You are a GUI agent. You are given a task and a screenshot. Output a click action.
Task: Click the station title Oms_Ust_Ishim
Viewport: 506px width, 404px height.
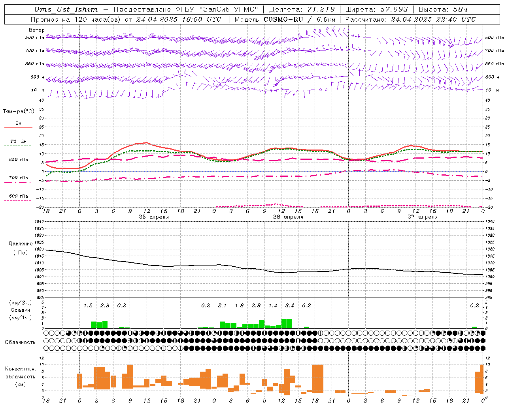(x=66, y=9)
